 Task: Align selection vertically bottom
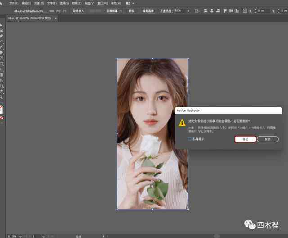[237, 11]
